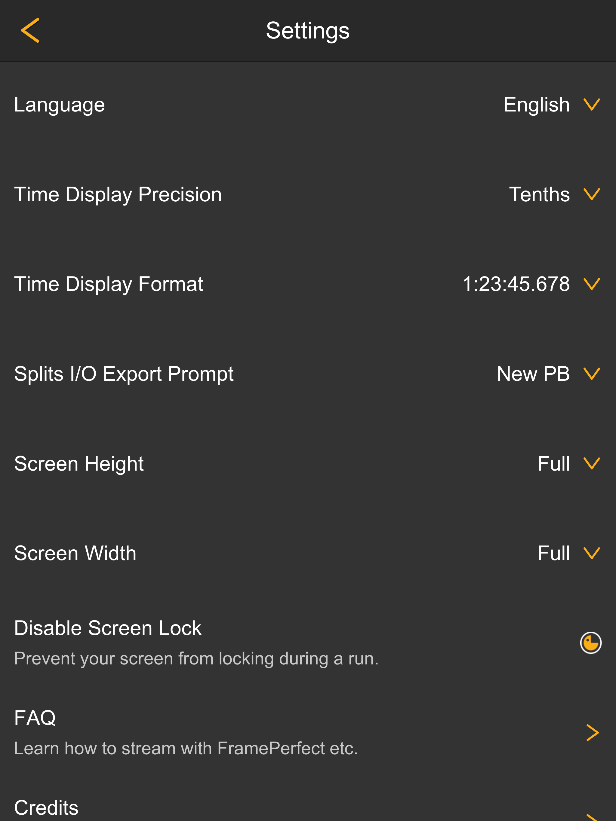Click the Full value for Screen Height
The image size is (616, 821).
[x=553, y=464]
